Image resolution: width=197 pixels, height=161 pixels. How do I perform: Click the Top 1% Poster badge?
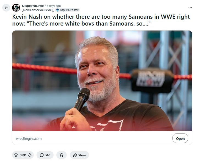67,10
